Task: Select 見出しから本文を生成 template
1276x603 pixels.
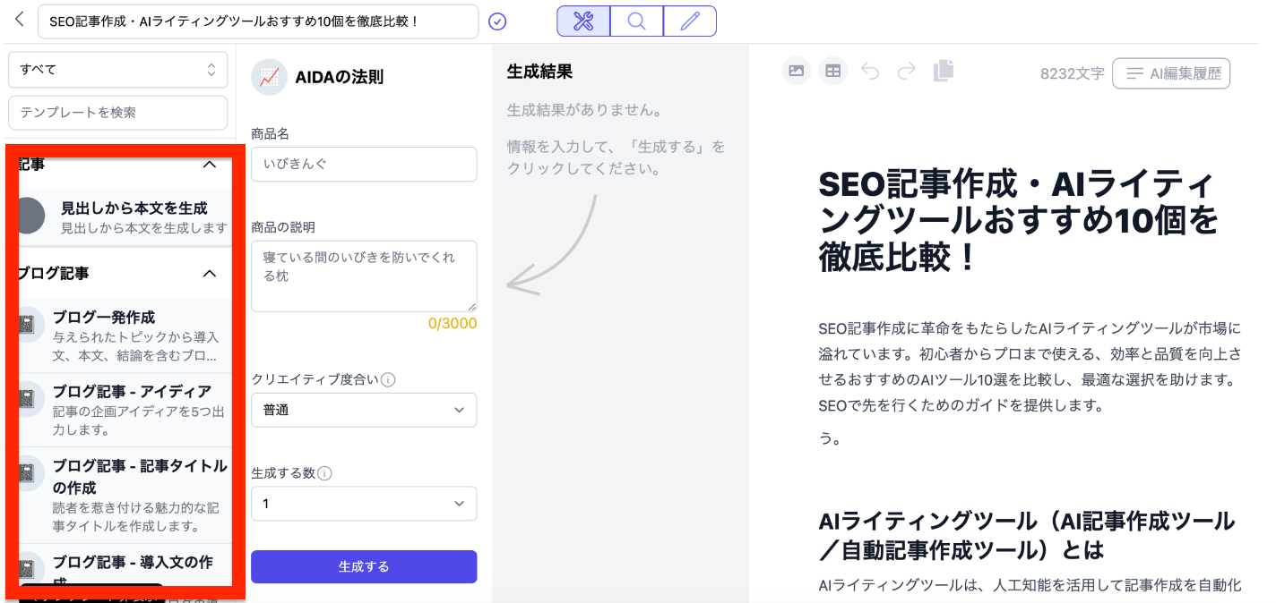Action: pyautogui.click(x=125, y=217)
